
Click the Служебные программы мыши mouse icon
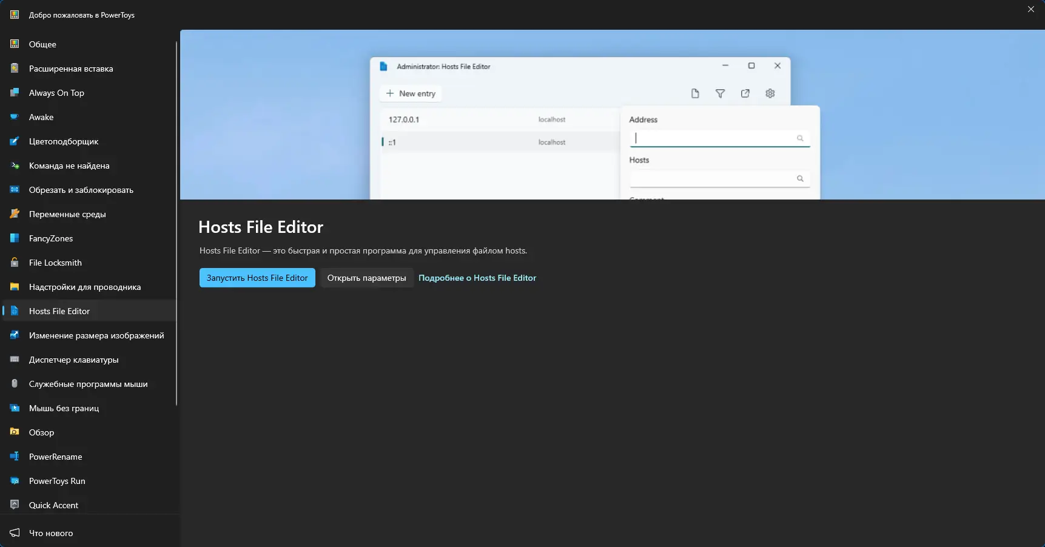click(15, 384)
